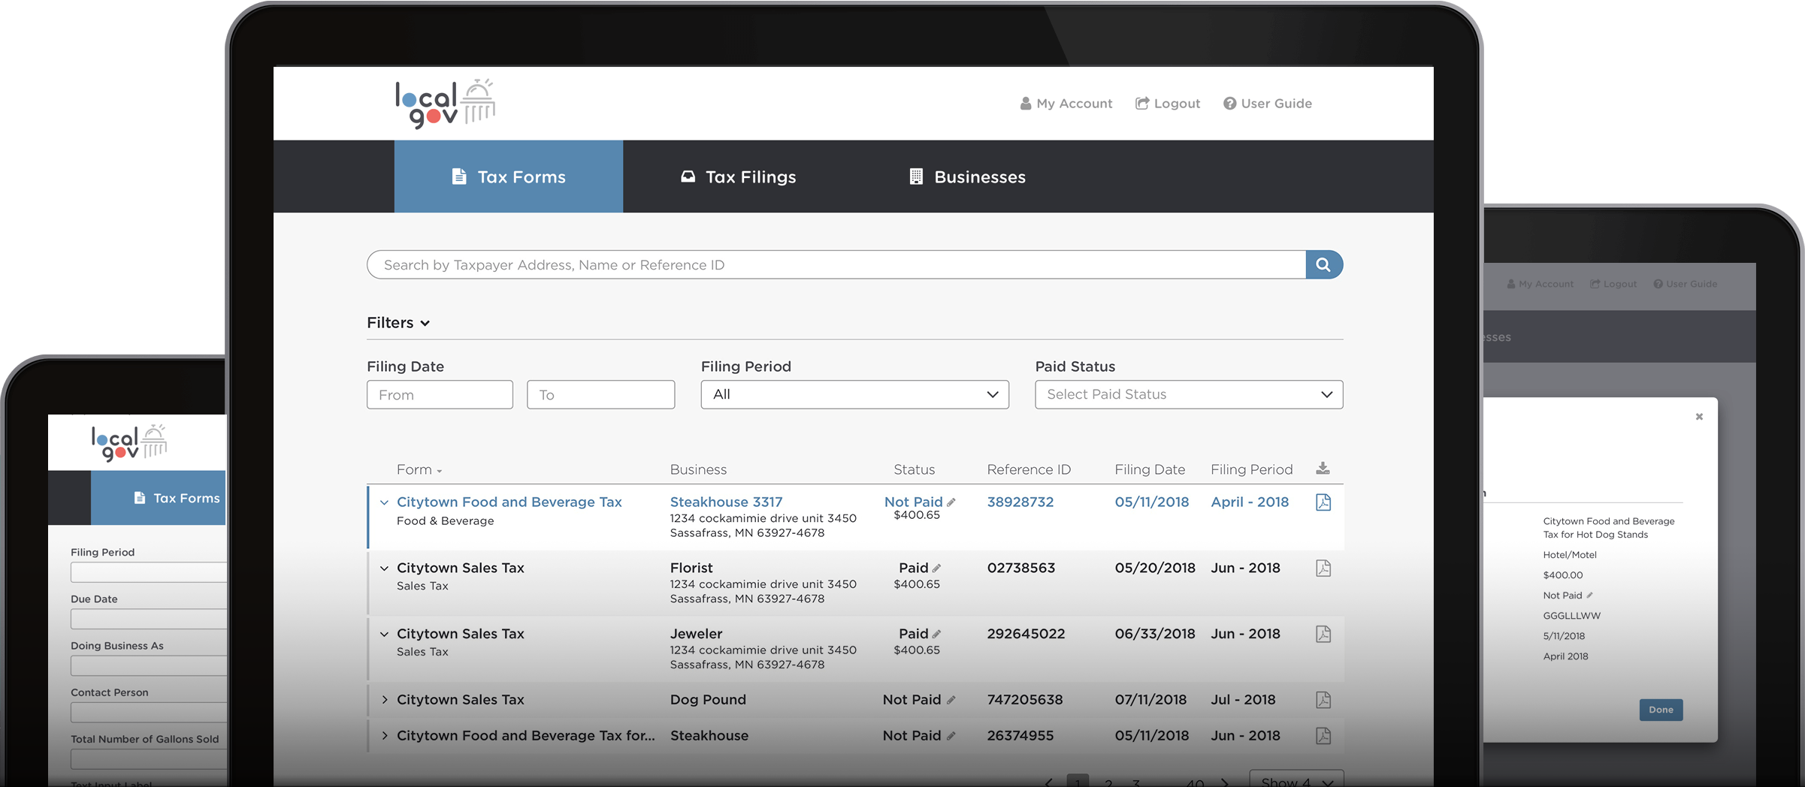
Task: Open My Account
Action: pyautogui.click(x=1066, y=103)
